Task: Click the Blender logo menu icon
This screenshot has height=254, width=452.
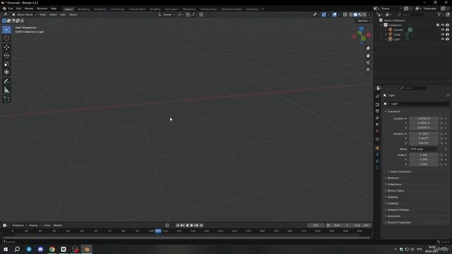Action: coord(4,8)
